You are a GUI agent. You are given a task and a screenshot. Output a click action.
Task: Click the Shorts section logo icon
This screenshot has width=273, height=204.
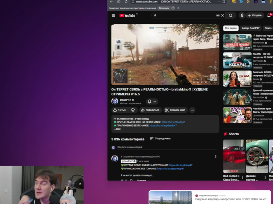pyautogui.click(x=225, y=134)
